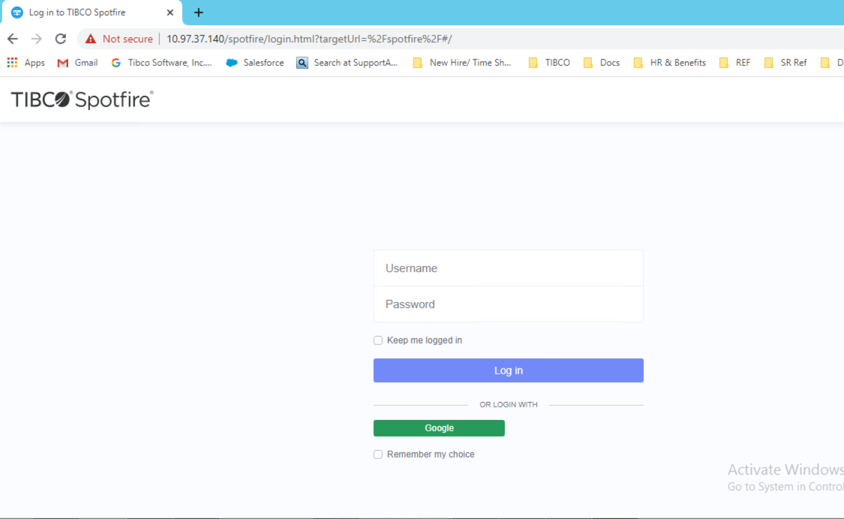Image resolution: width=844 pixels, height=519 pixels.
Task: Open the TIBCO bookmark folder
Action: (x=549, y=62)
